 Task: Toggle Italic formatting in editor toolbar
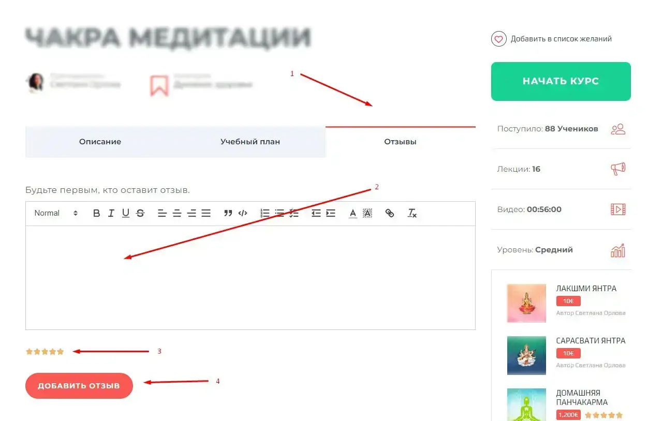pyautogui.click(x=111, y=213)
